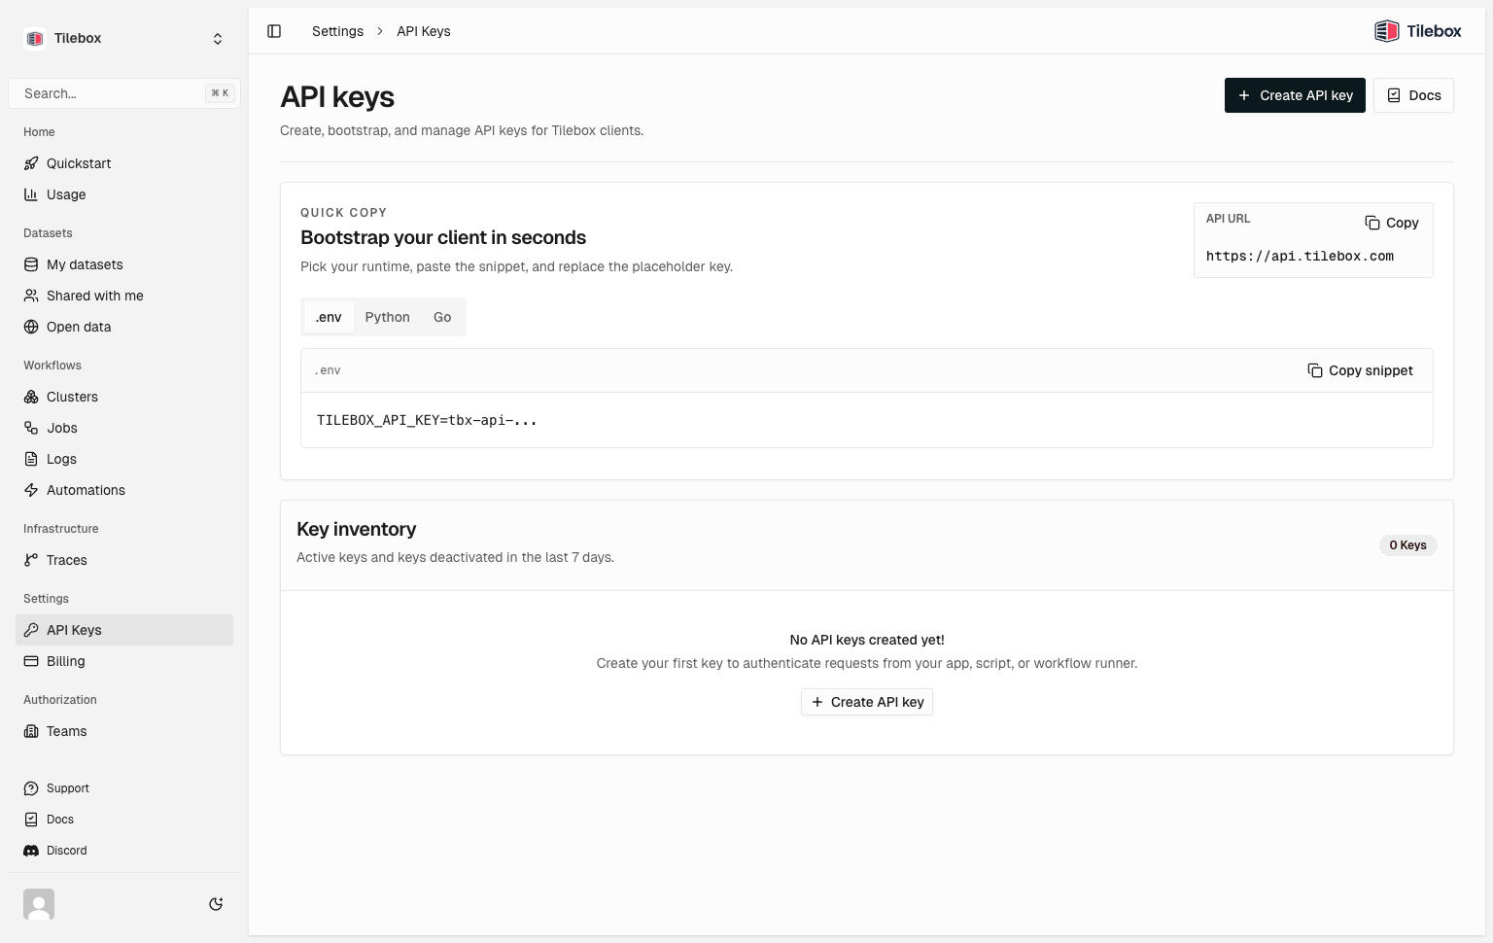The height and width of the screenshot is (943, 1493).
Task: Click the Traces branch icon
Action: pyautogui.click(x=31, y=560)
